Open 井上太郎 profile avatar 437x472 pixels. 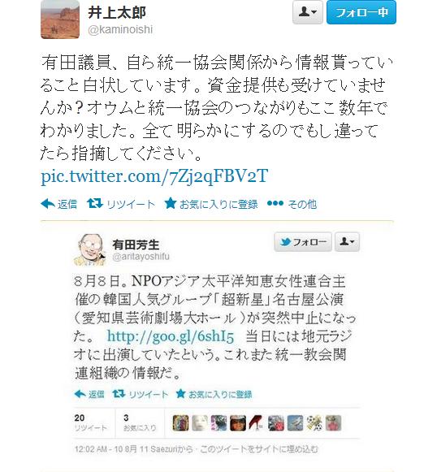point(60,19)
